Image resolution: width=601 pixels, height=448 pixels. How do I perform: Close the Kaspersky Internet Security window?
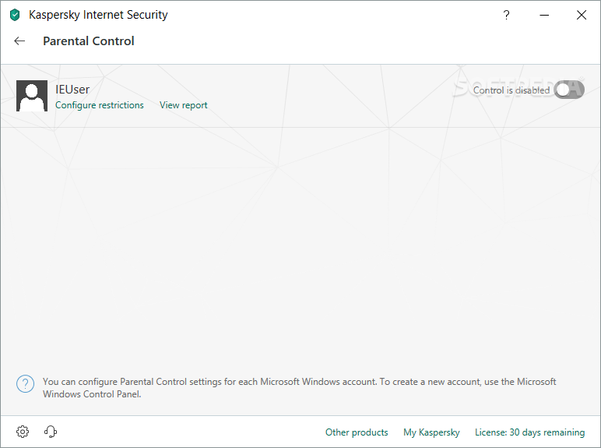(x=582, y=15)
